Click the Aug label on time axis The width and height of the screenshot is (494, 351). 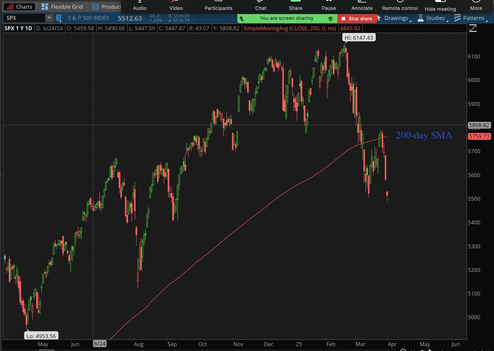139,344
